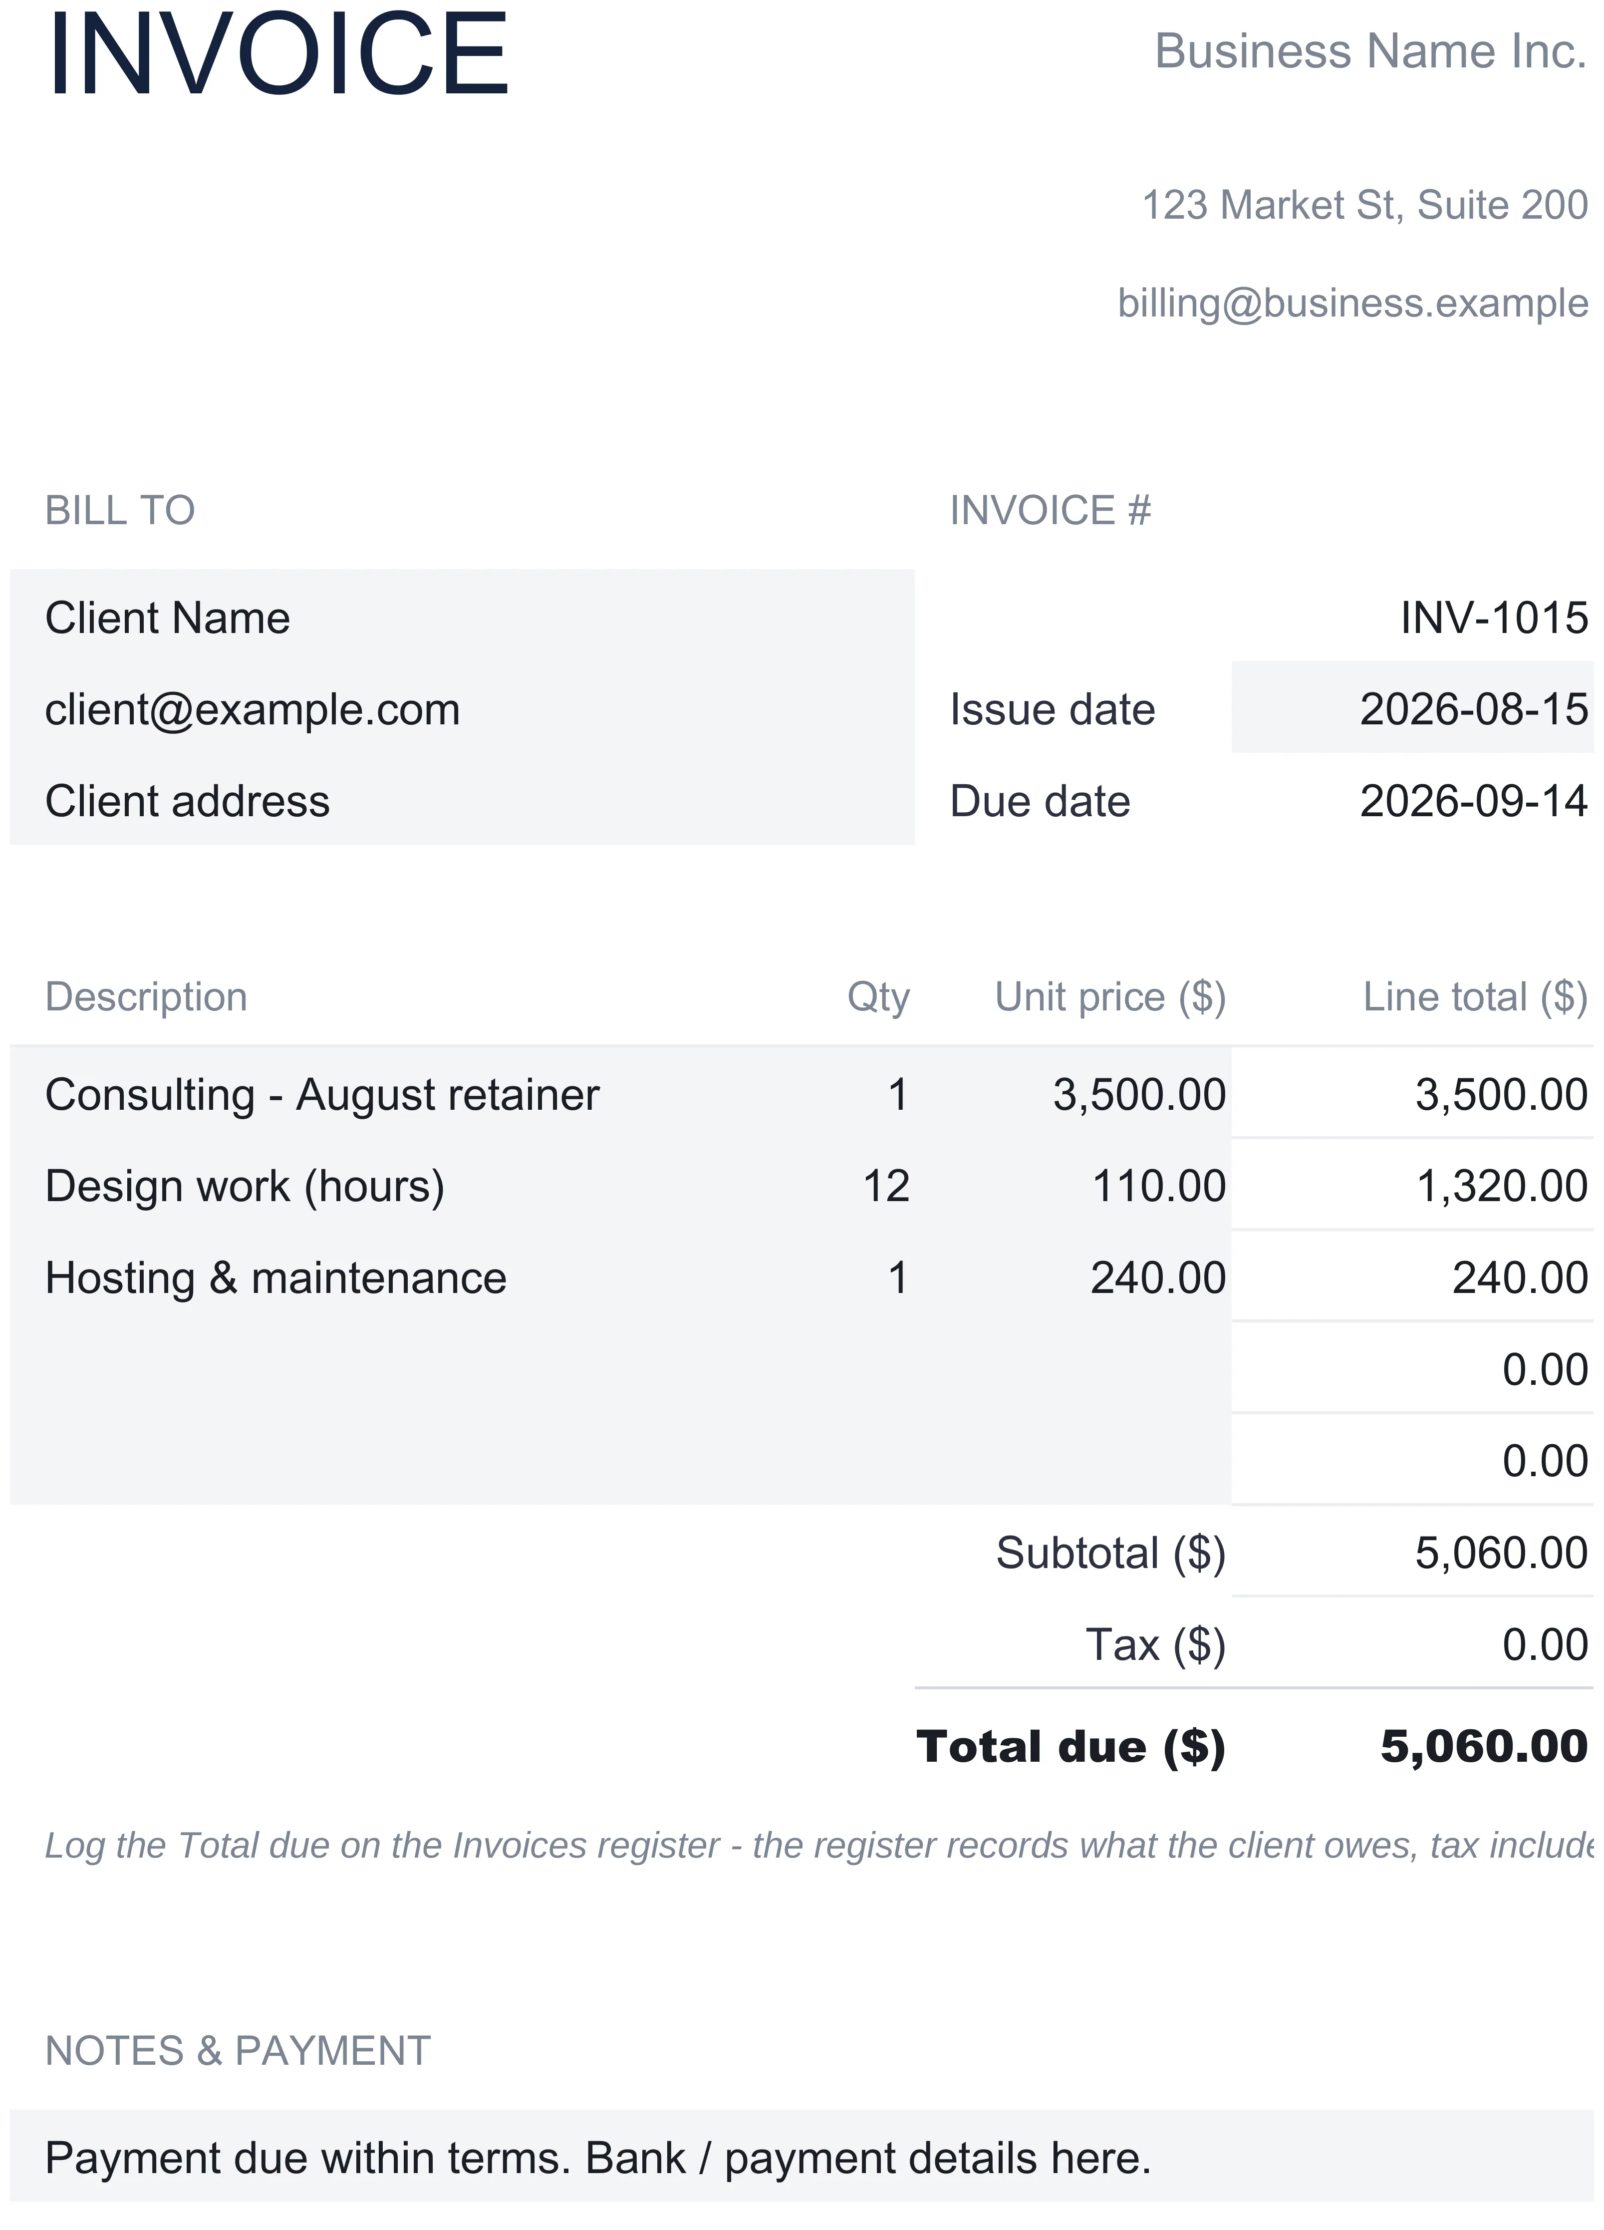Select unit price 3,500.00
This screenshot has height=2230, width=1604.
coord(1139,1094)
